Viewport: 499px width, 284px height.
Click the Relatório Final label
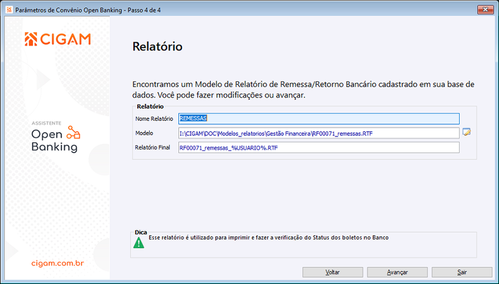(x=152, y=148)
